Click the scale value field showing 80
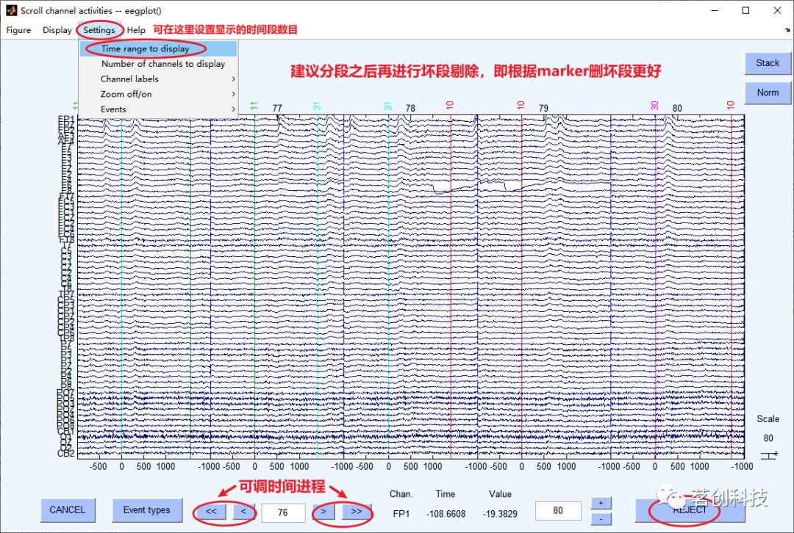Image resolution: width=794 pixels, height=533 pixels. click(558, 511)
